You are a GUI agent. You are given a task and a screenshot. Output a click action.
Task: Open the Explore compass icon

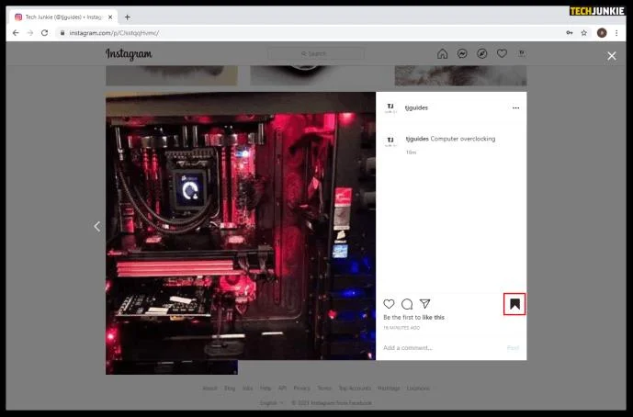point(482,53)
